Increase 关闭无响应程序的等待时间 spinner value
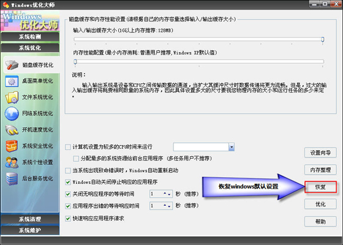The height and width of the screenshot is (245, 343). (165, 193)
